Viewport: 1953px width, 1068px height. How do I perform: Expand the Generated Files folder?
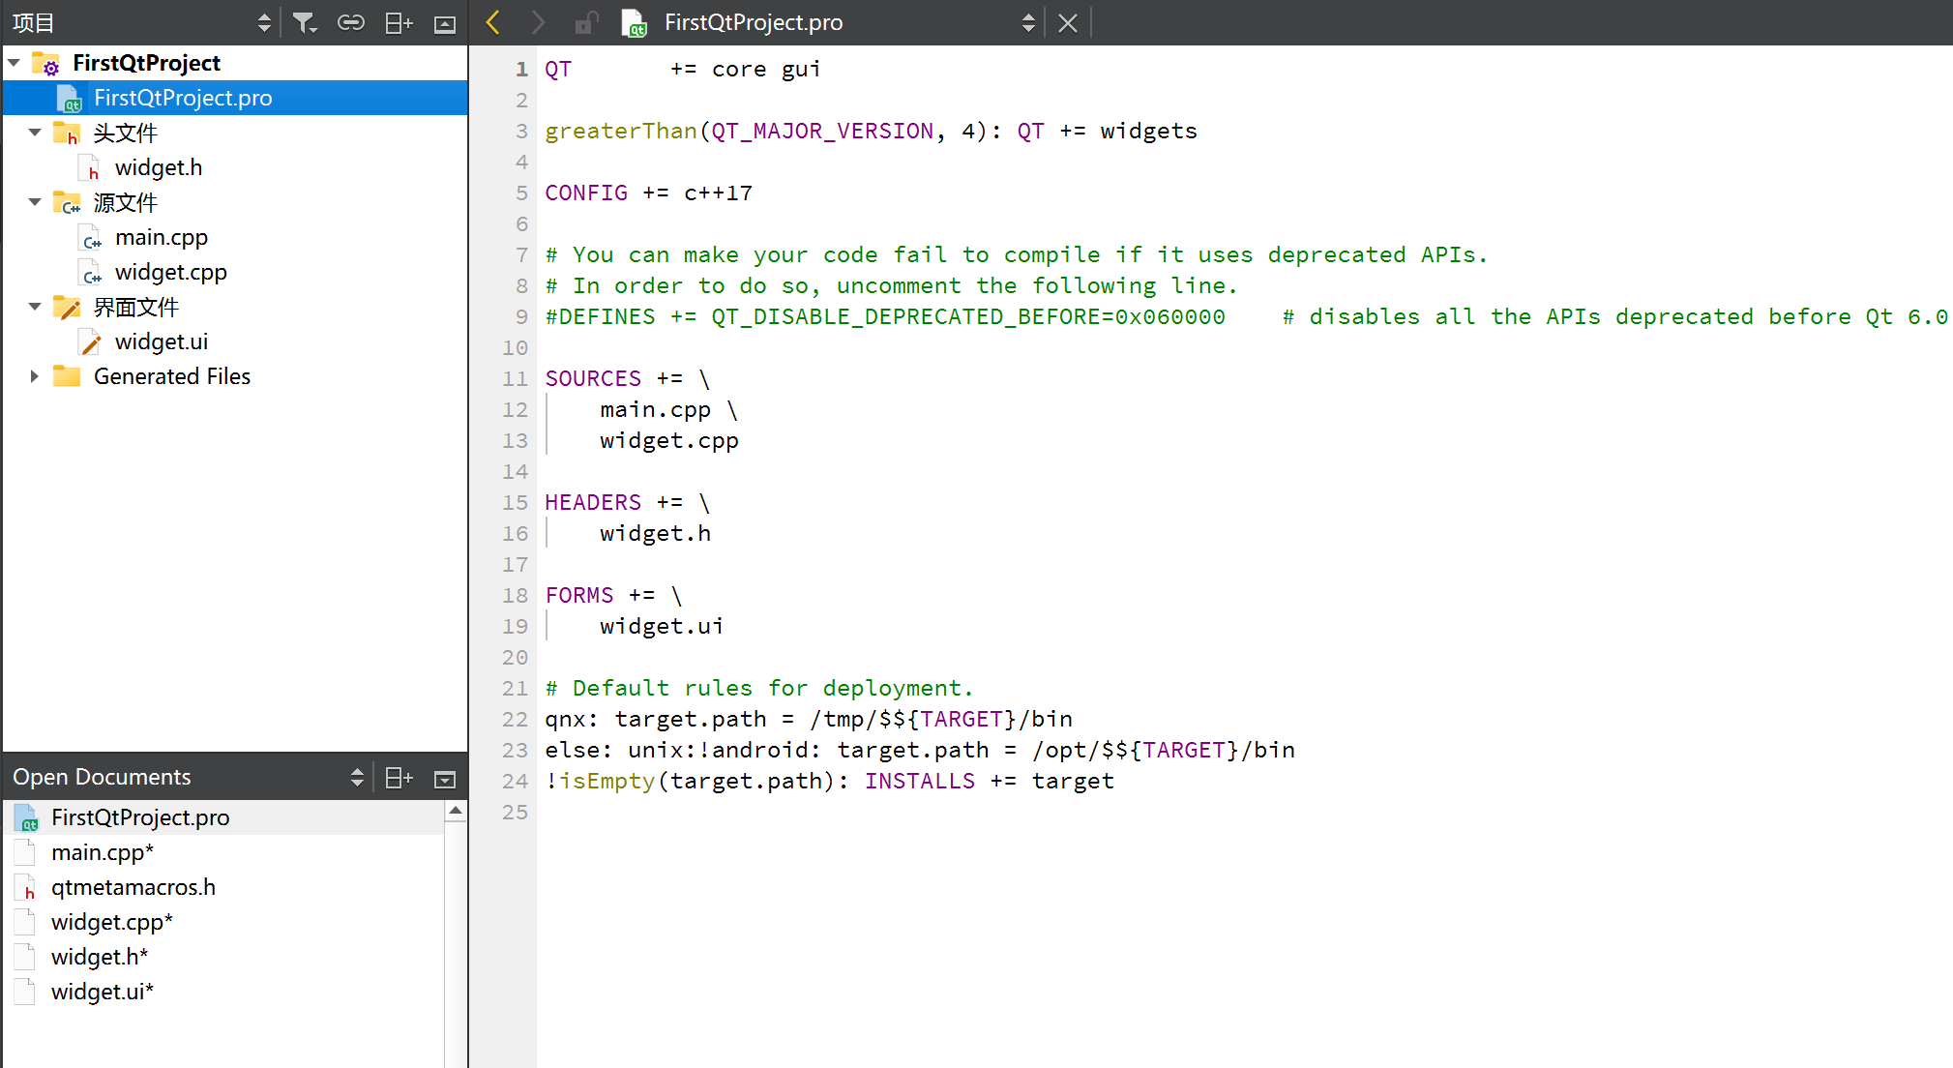pos(35,376)
